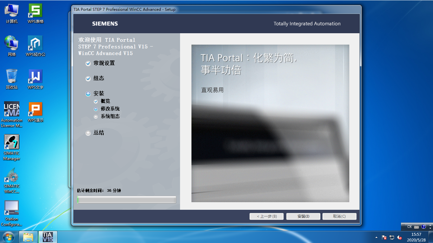Select the 概览 sub-step
Viewport: 433px width, 243px height.
pyautogui.click(x=102, y=101)
